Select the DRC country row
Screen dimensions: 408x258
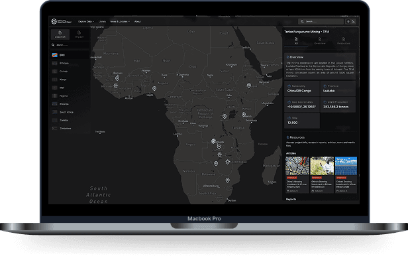click(x=70, y=55)
